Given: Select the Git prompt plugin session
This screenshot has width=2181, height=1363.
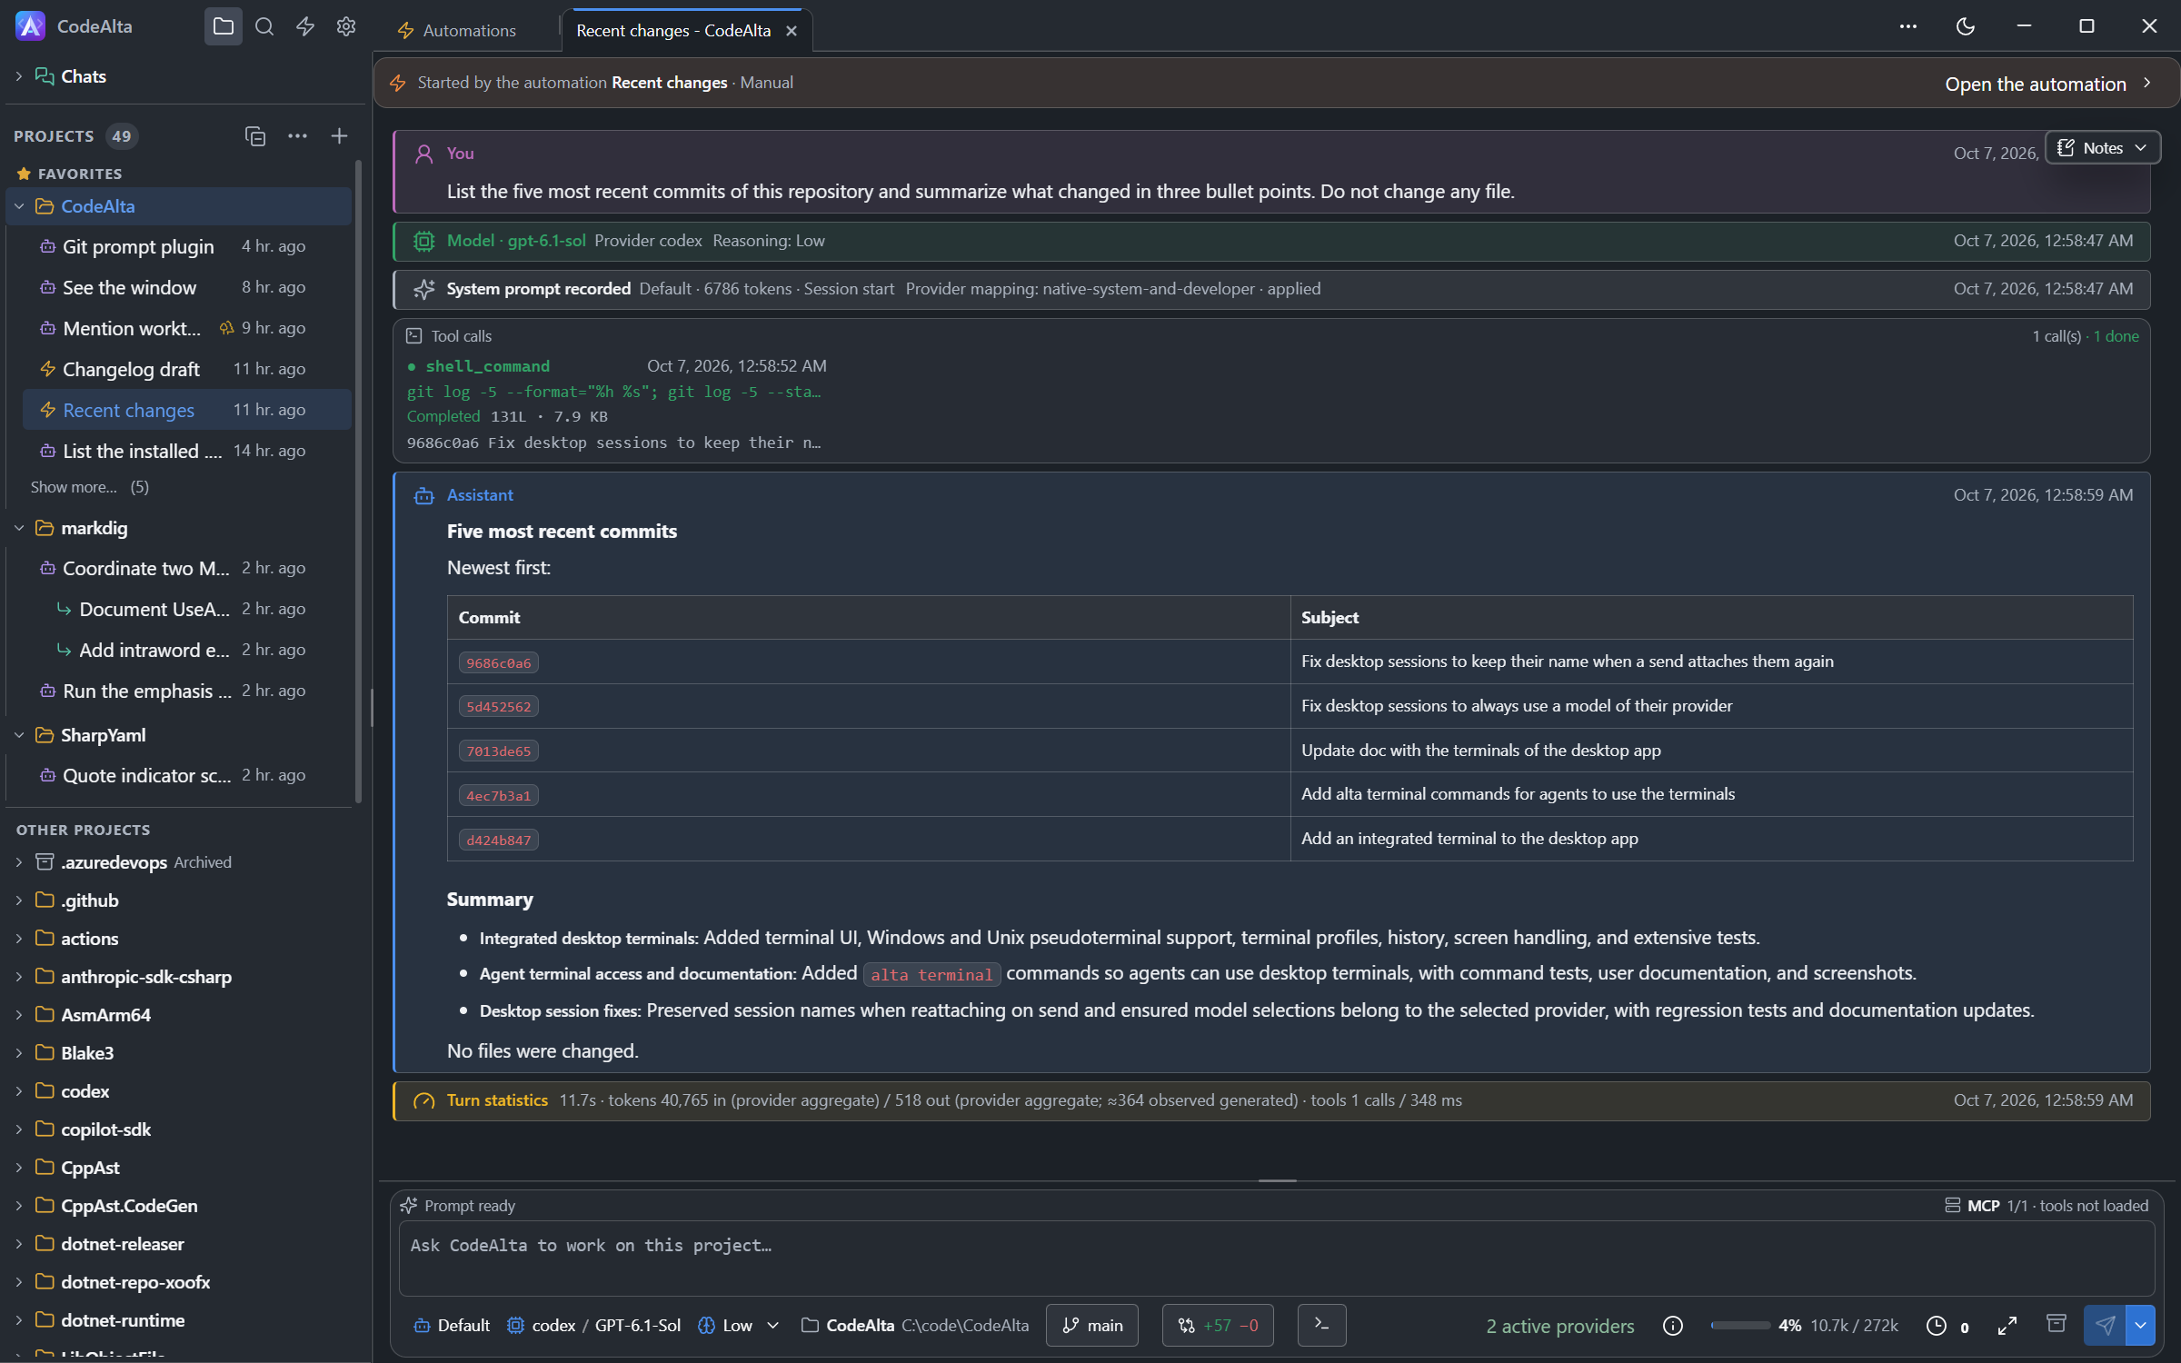Looking at the screenshot, I should 186,246.
